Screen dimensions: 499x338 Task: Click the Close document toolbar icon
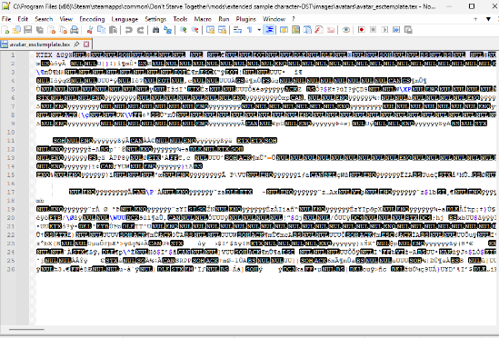[52, 30]
